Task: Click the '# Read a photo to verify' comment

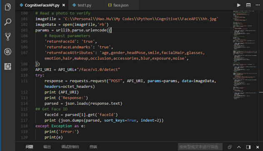Action: click(x=63, y=13)
